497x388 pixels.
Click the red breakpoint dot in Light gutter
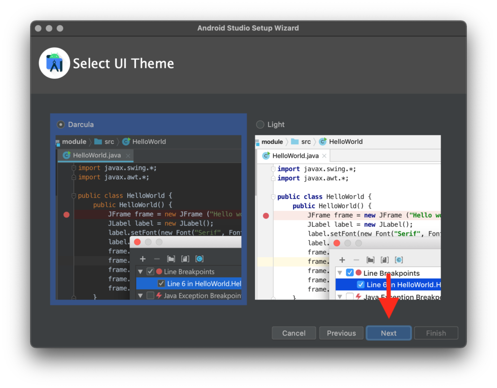click(x=266, y=216)
